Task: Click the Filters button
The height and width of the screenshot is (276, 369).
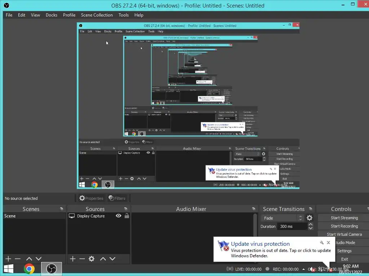Action: pos(117,198)
